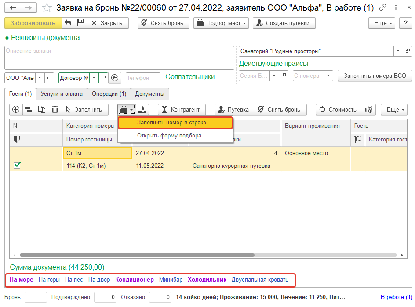Choose Заполнить номер в строке menu item
Screen dimensions: 415x307
(175, 123)
